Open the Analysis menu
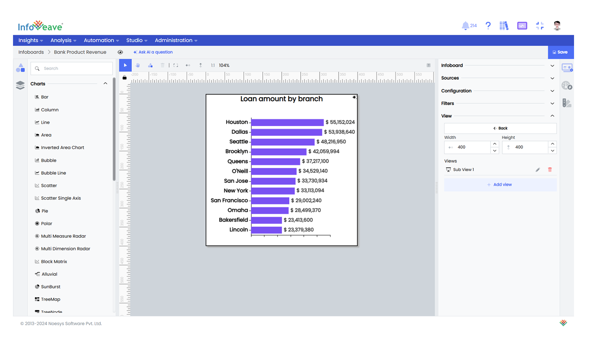The width and height of the screenshot is (589, 349). [63, 40]
